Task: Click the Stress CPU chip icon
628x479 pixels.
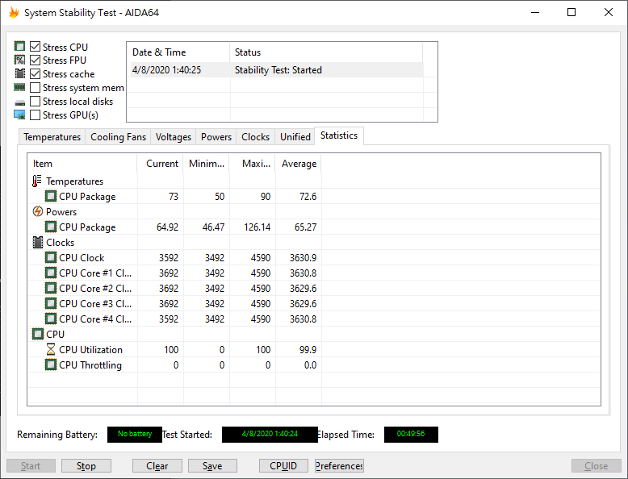Action: pyautogui.click(x=19, y=47)
